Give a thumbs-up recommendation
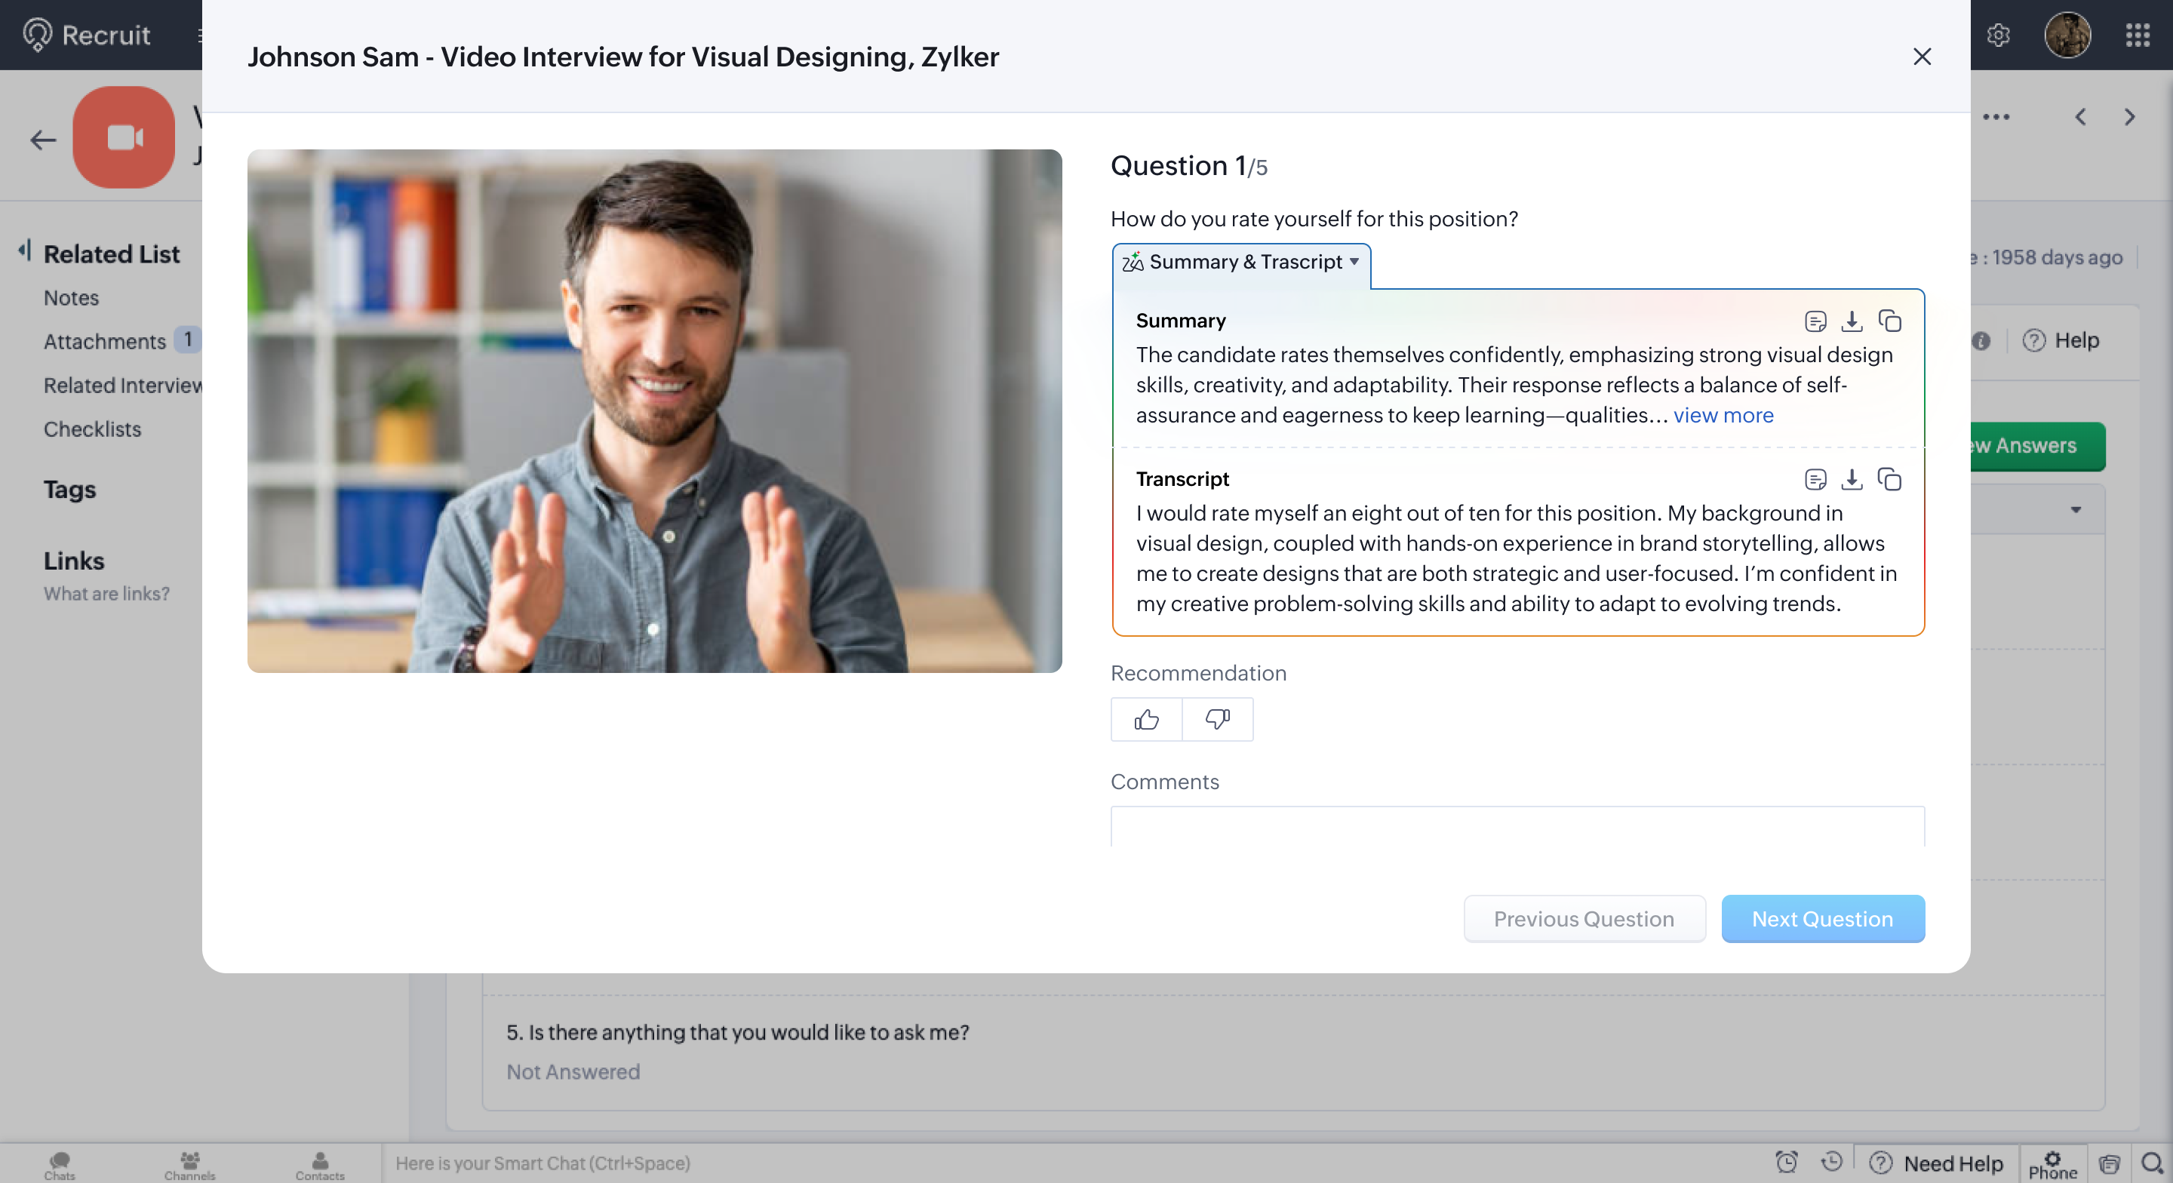Viewport: 2173px width, 1183px height. 1145,719
